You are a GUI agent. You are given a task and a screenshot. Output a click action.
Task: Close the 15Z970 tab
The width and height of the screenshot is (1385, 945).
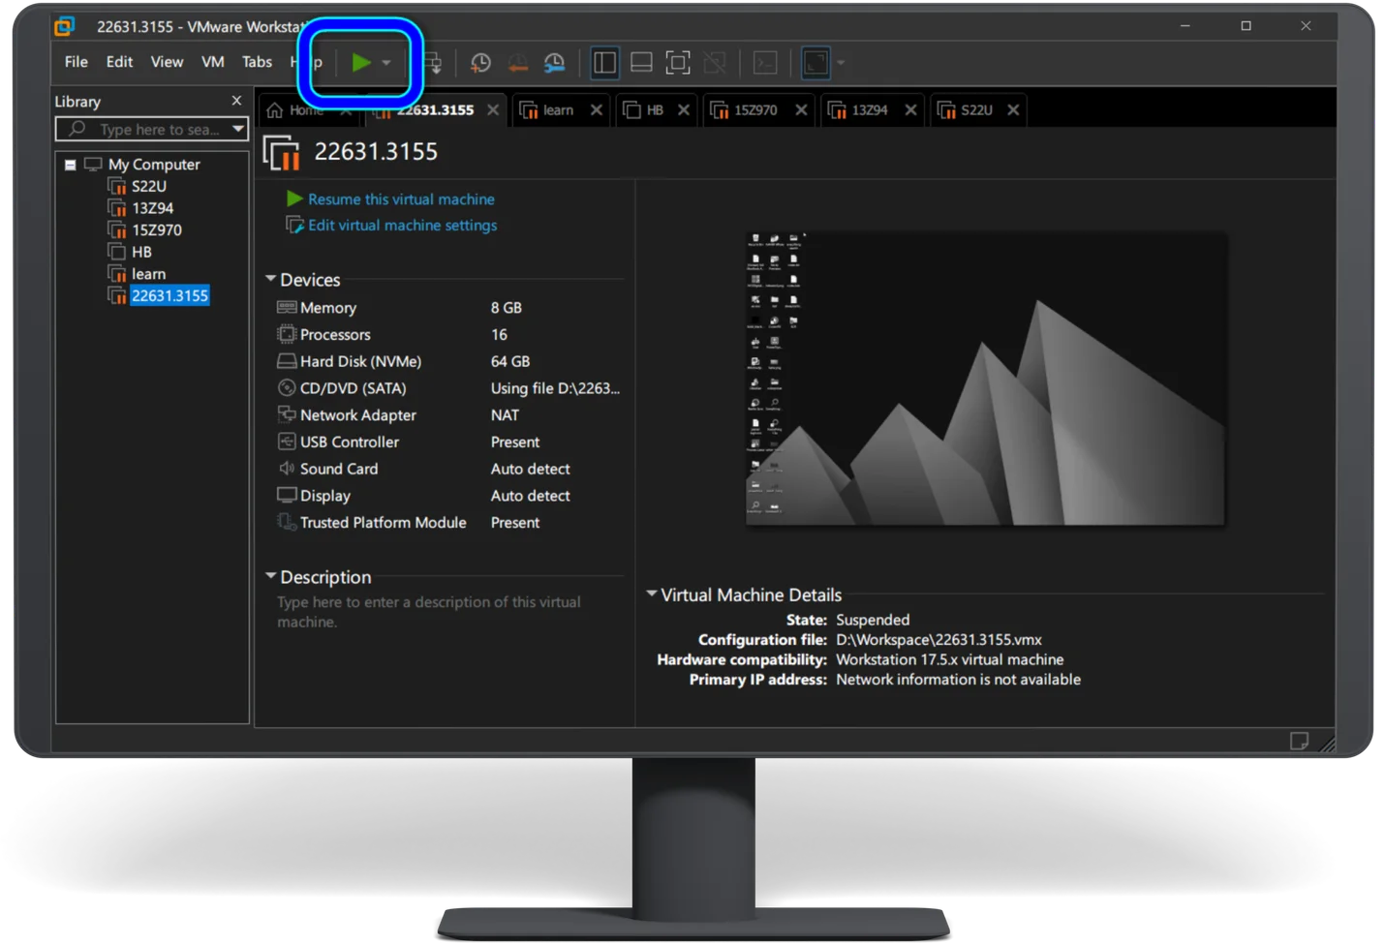pyautogui.click(x=801, y=110)
